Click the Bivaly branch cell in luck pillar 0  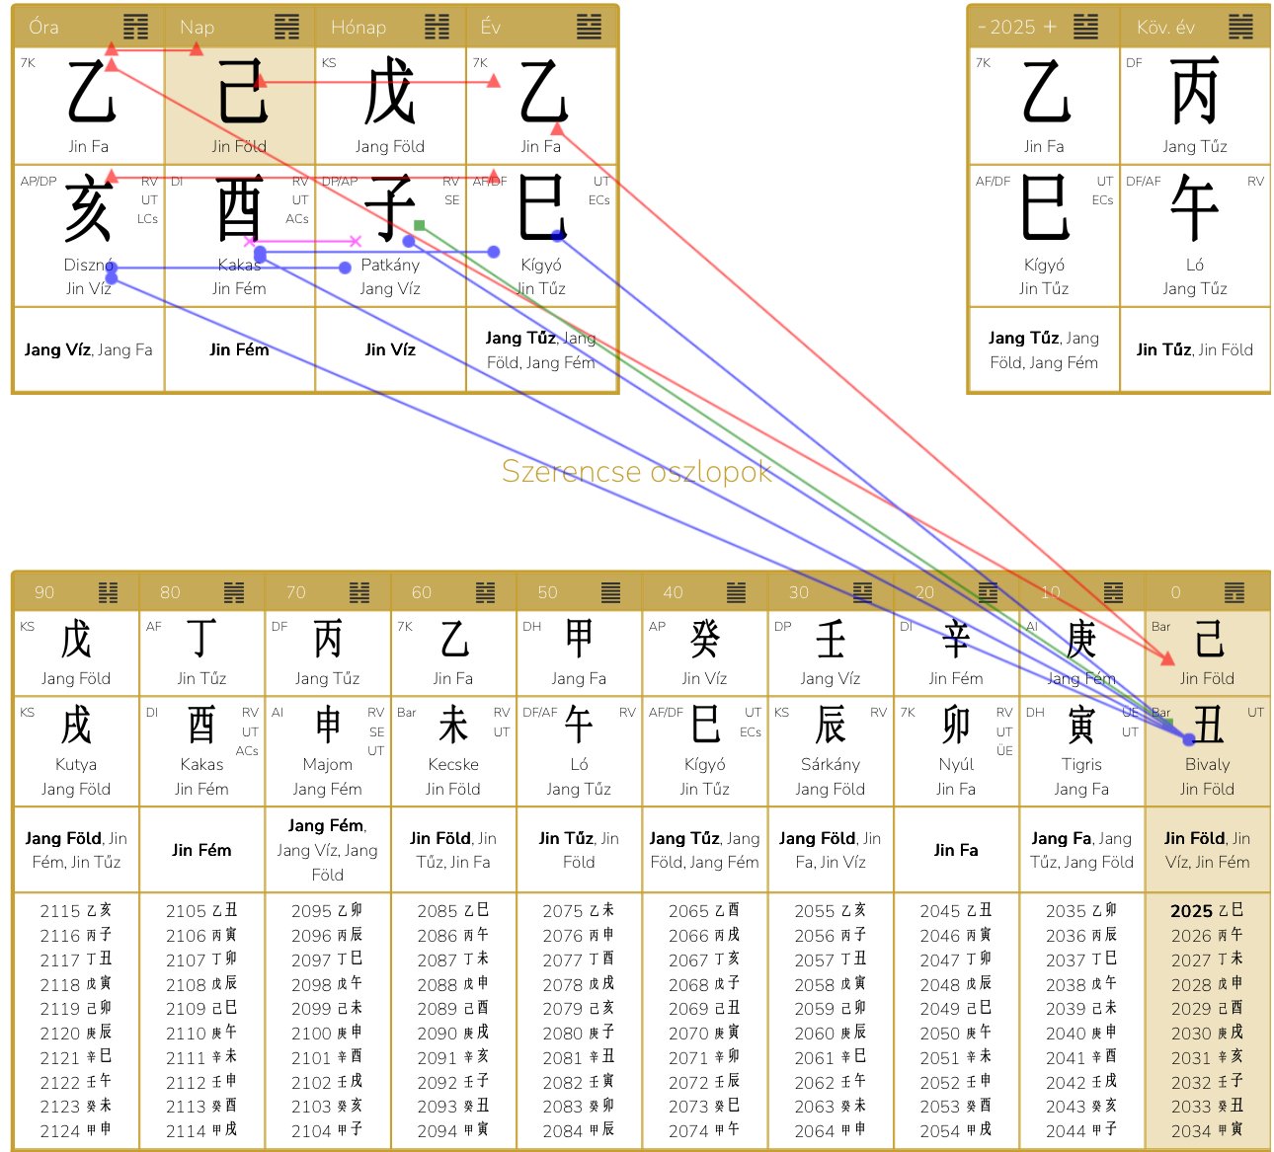pos(1207,750)
